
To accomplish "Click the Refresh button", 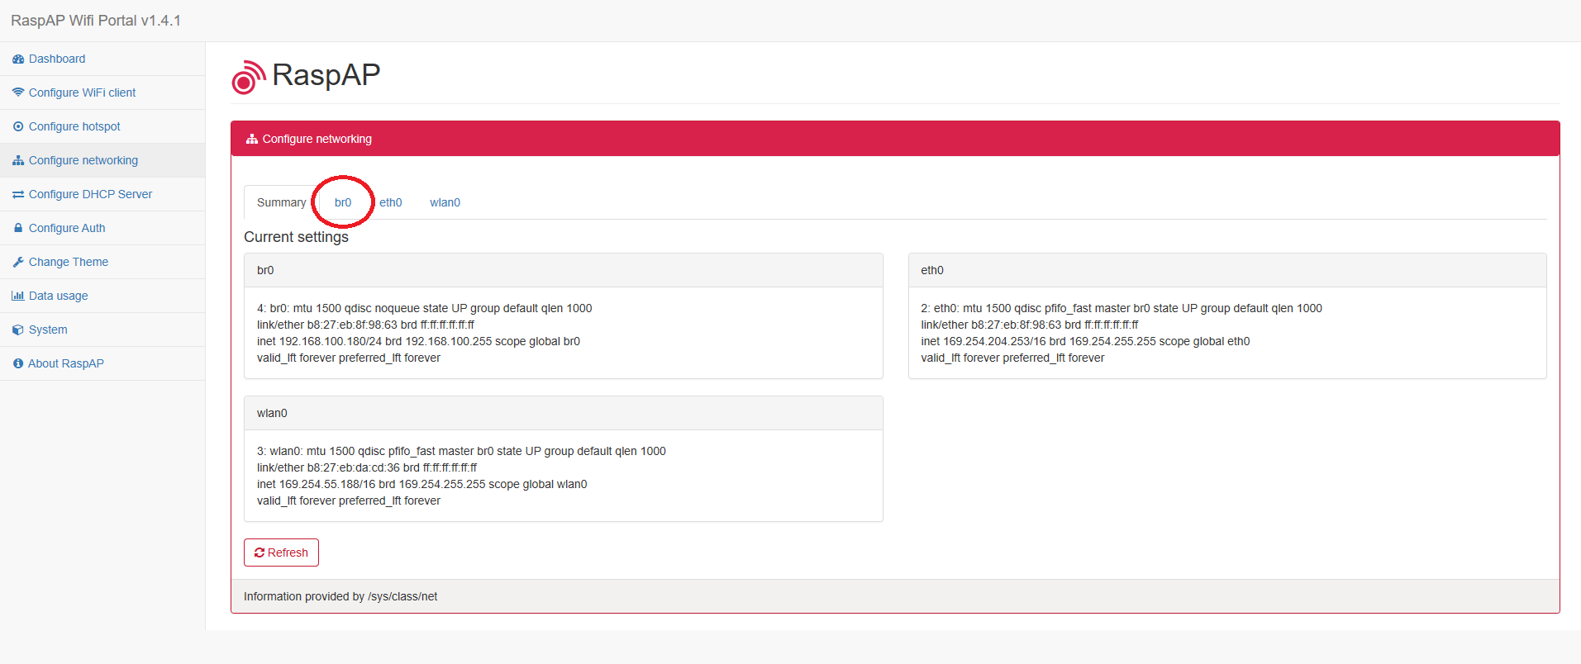I will (281, 553).
